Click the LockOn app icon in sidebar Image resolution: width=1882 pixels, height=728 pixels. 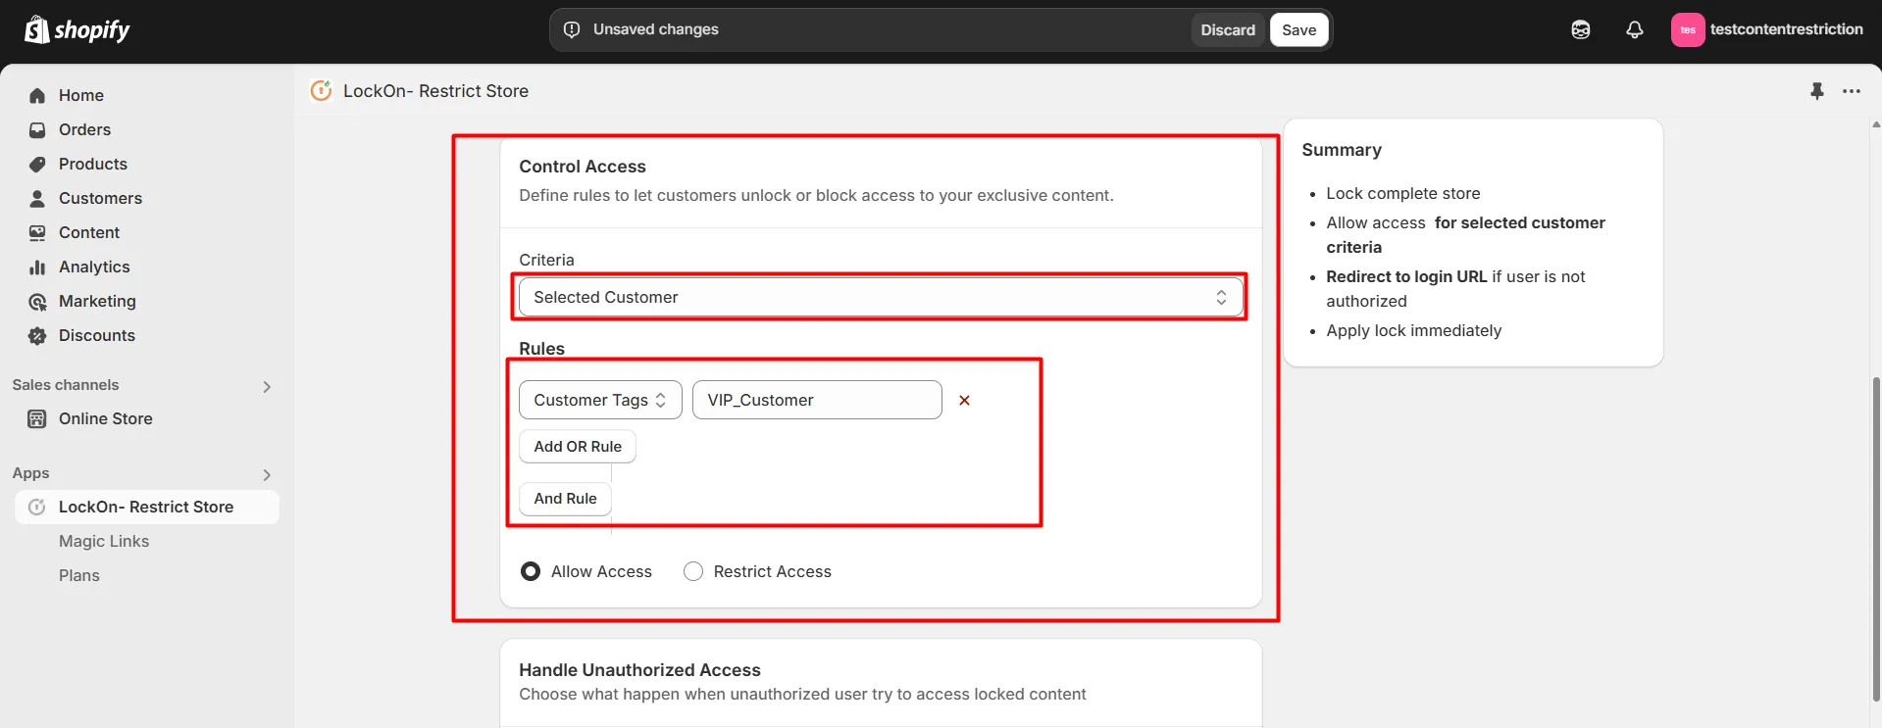click(37, 507)
